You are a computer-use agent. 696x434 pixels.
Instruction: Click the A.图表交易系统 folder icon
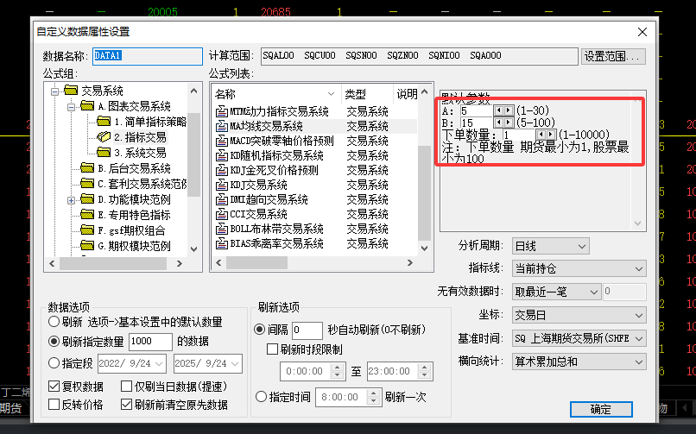click(x=87, y=106)
